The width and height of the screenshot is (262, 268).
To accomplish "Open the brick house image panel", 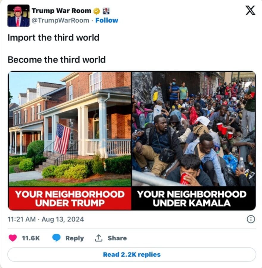I will (70, 141).
